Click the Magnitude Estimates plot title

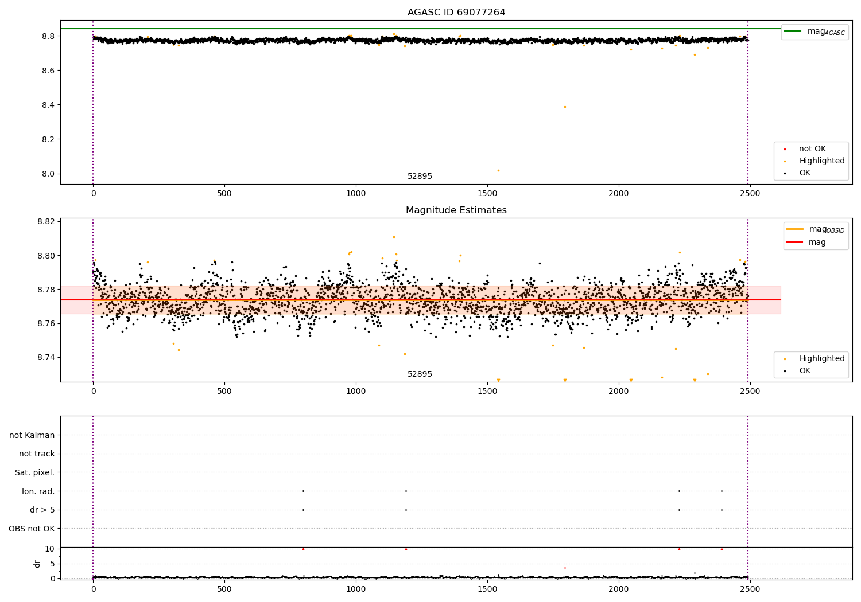(456, 210)
